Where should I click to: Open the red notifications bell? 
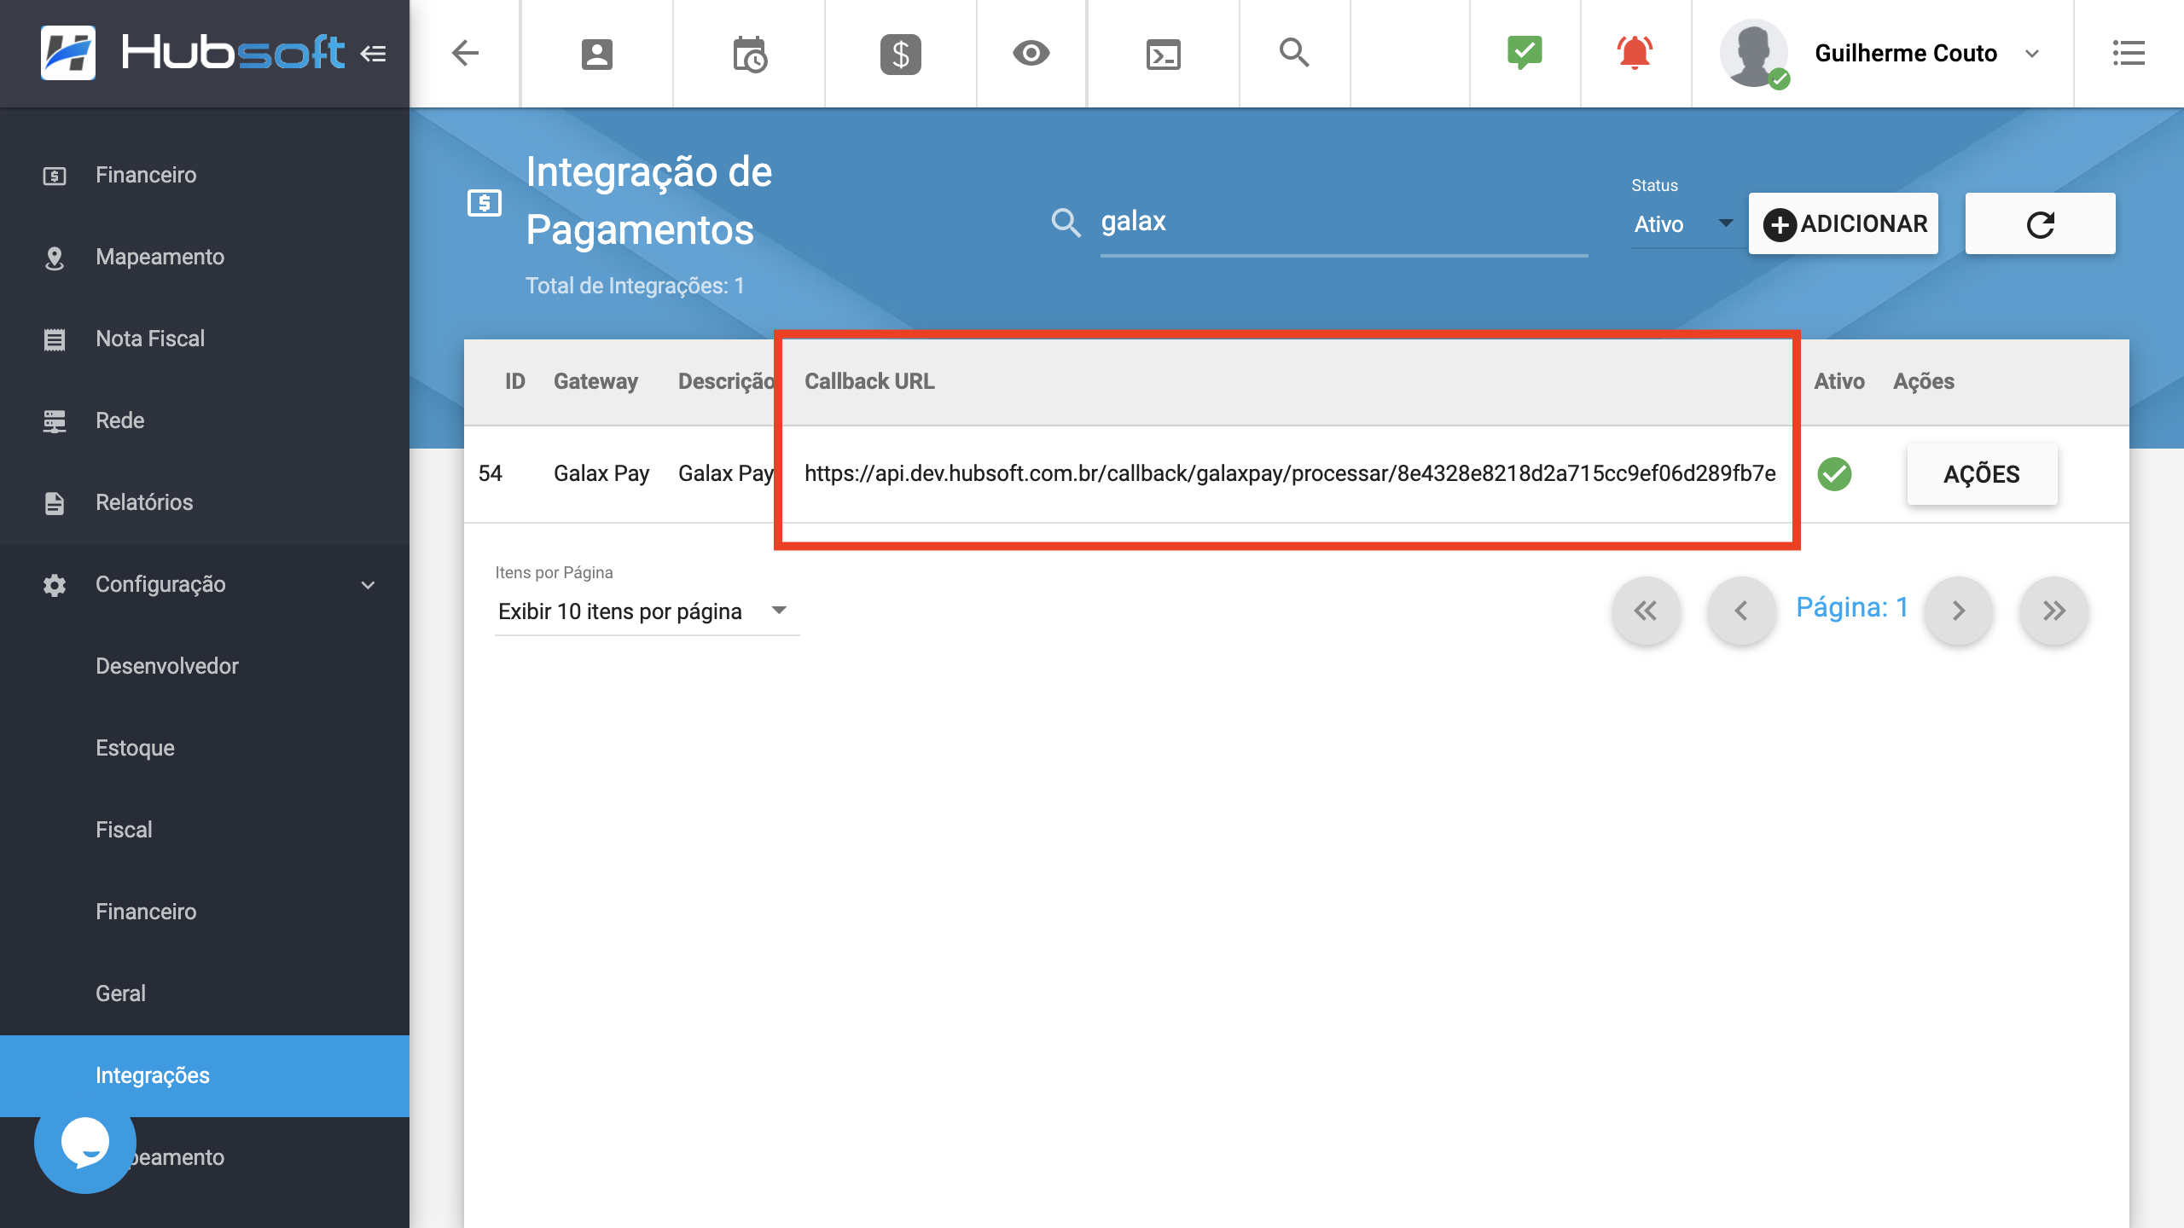point(1635,52)
